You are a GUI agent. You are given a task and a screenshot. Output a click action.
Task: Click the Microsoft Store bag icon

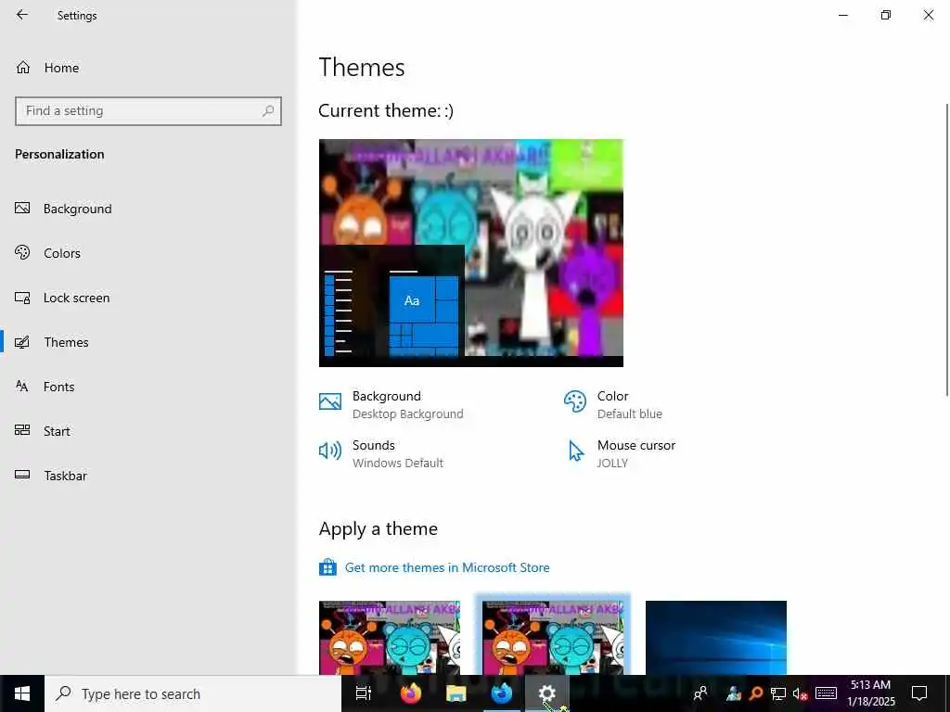point(327,567)
